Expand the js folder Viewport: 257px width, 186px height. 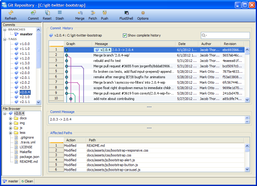11,128
